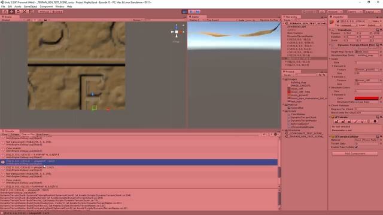
Task: Select the Hand tool in toolbar
Action: point(5,12)
